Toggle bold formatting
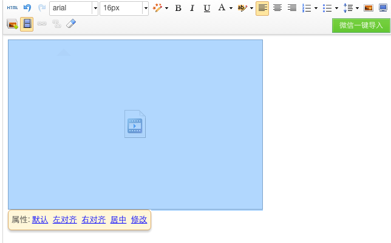This screenshot has width=391, height=243. pos(178,8)
